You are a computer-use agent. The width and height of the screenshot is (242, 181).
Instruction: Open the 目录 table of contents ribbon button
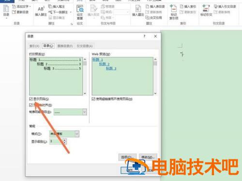(x=6, y=12)
